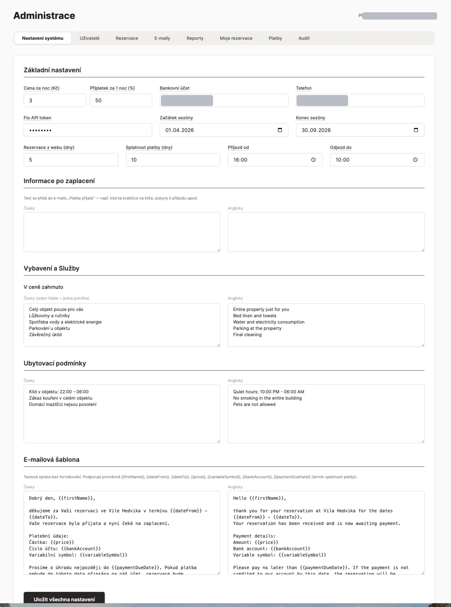
Task: Click the E-mailová šablona heading
Action: point(51,459)
